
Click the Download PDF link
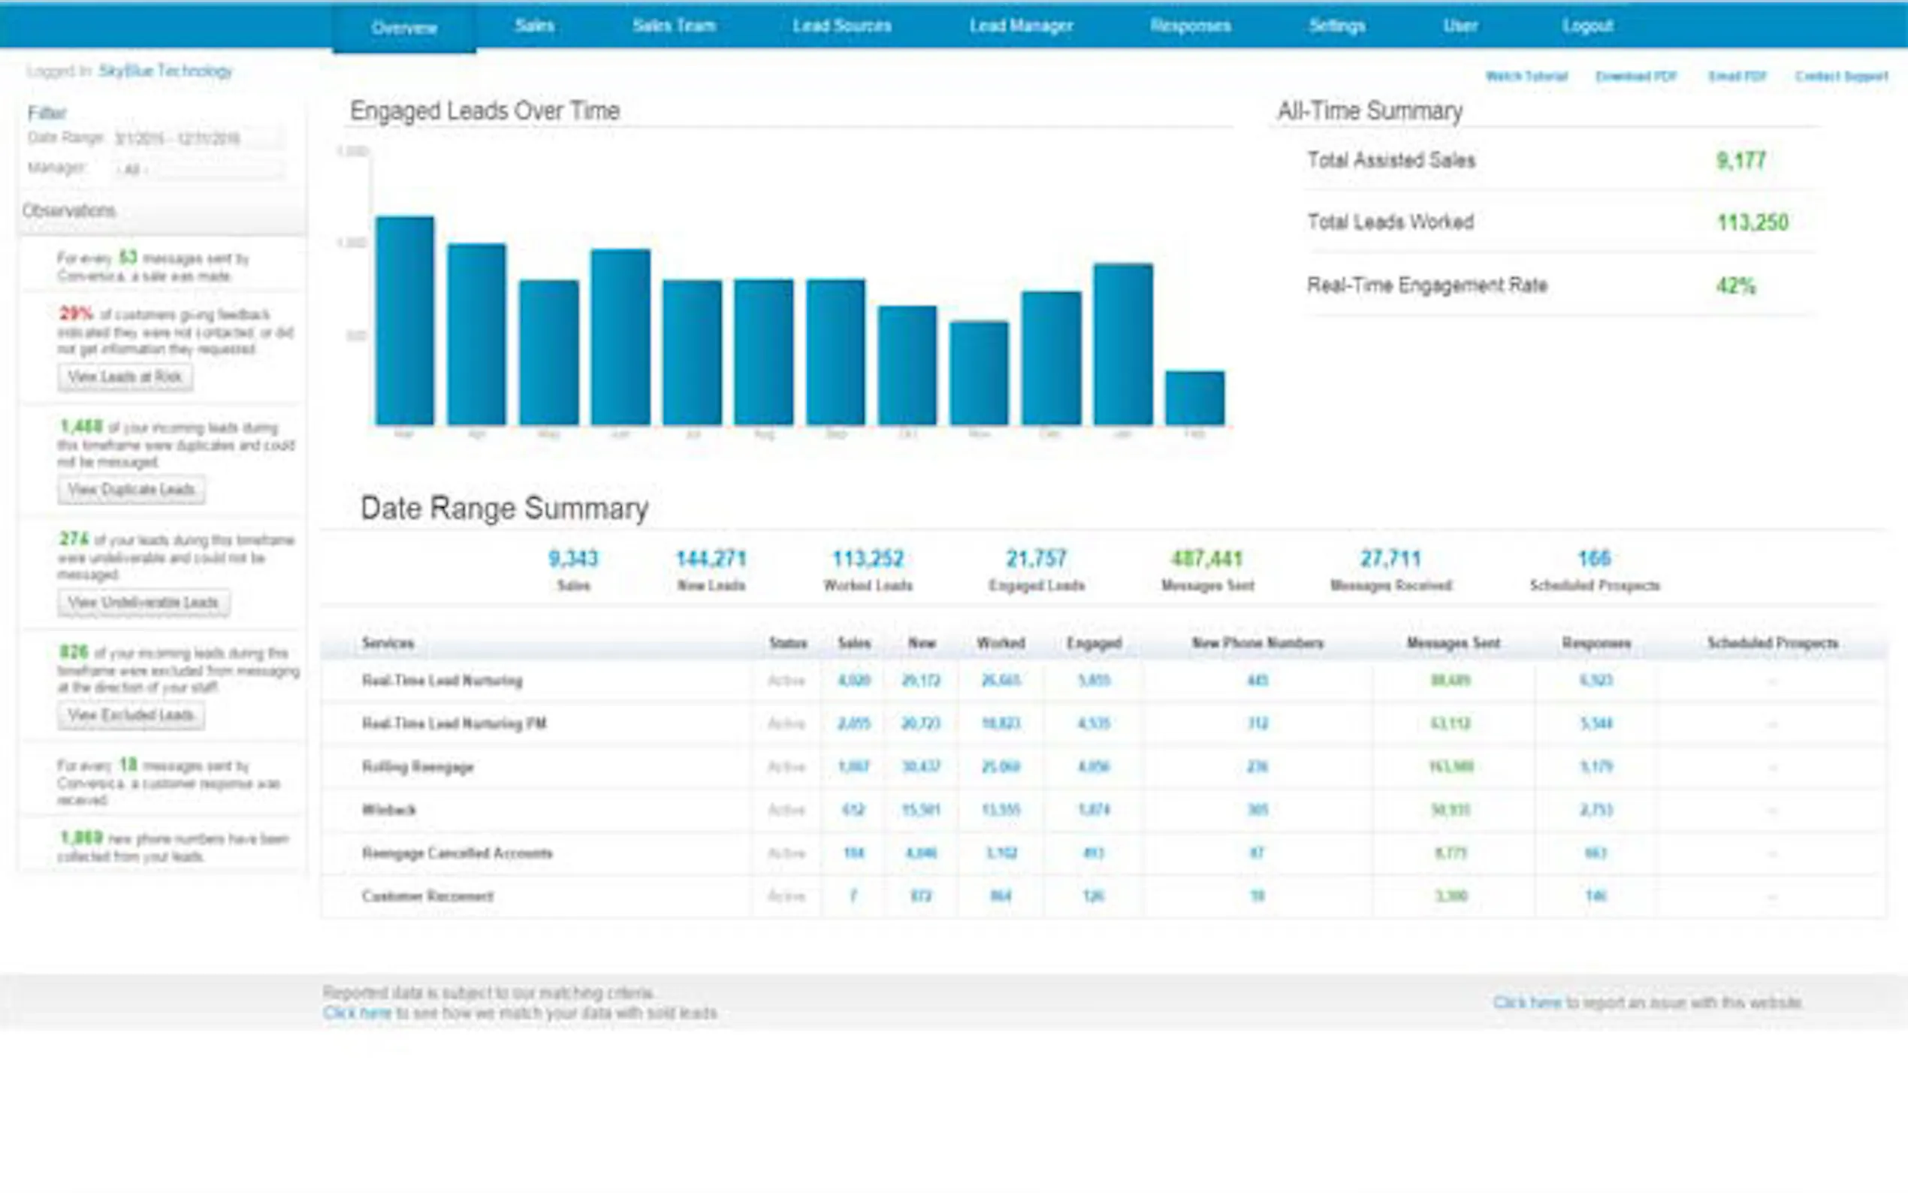pos(1636,77)
